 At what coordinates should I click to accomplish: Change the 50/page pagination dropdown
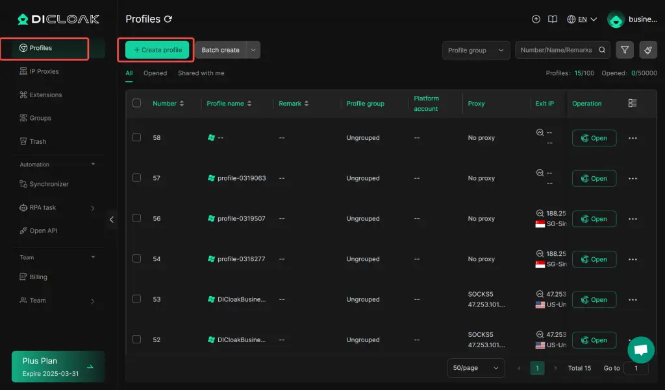(476, 368)
